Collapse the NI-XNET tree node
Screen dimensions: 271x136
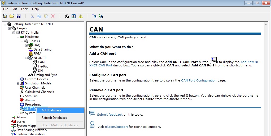(26, 58)
